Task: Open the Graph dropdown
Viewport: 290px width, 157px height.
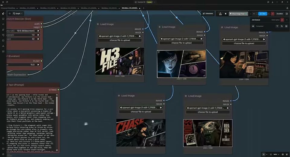Action: pos(18,14)
